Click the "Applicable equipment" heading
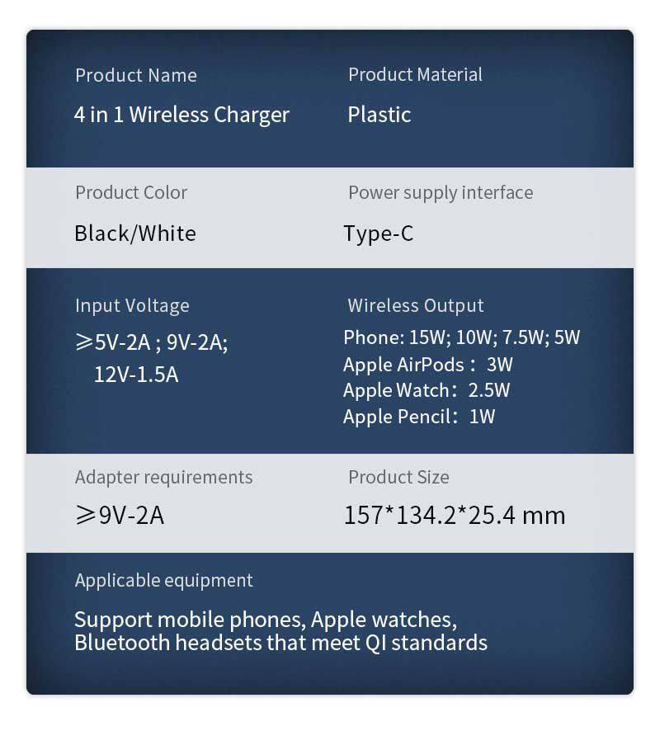The width and height of the screenshot is (660, 731). [x=164, y=580]
